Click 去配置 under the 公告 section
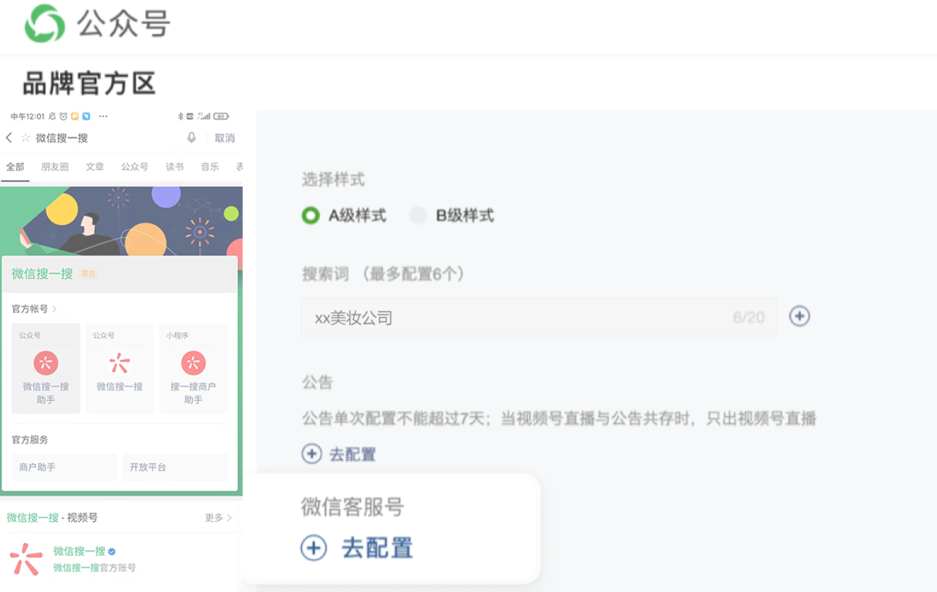 (353, 454)
